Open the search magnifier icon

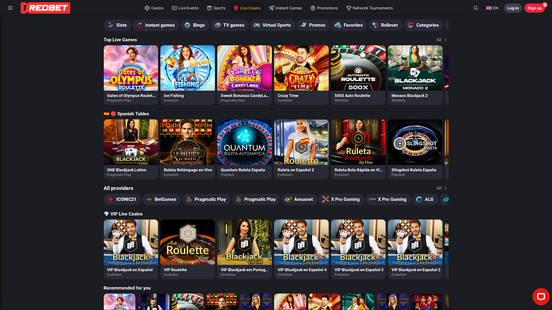476,8
